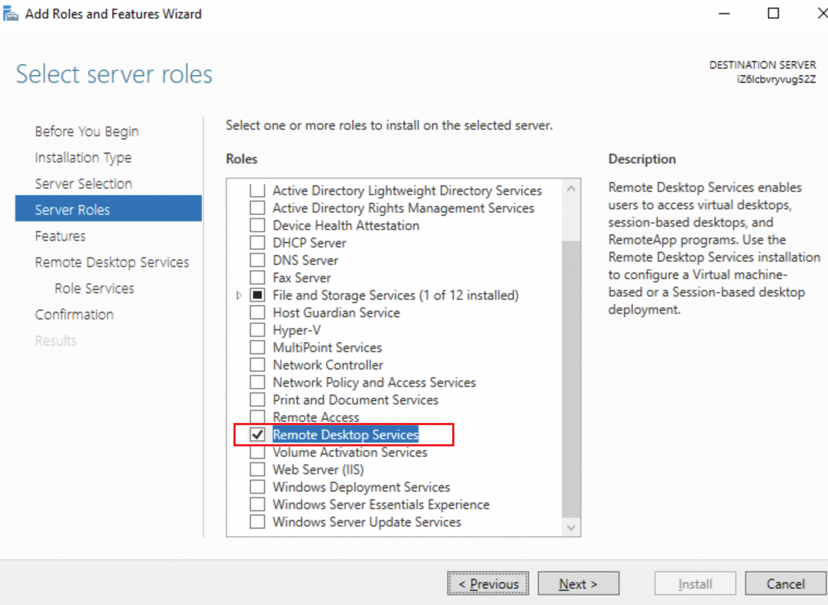The width and height of the screenshot is (828, 605).
Task: Go to the Before You Begin step
Action: click(87, 131)
